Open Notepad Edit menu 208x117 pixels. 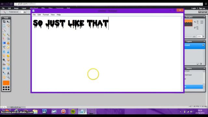[39, 15]
